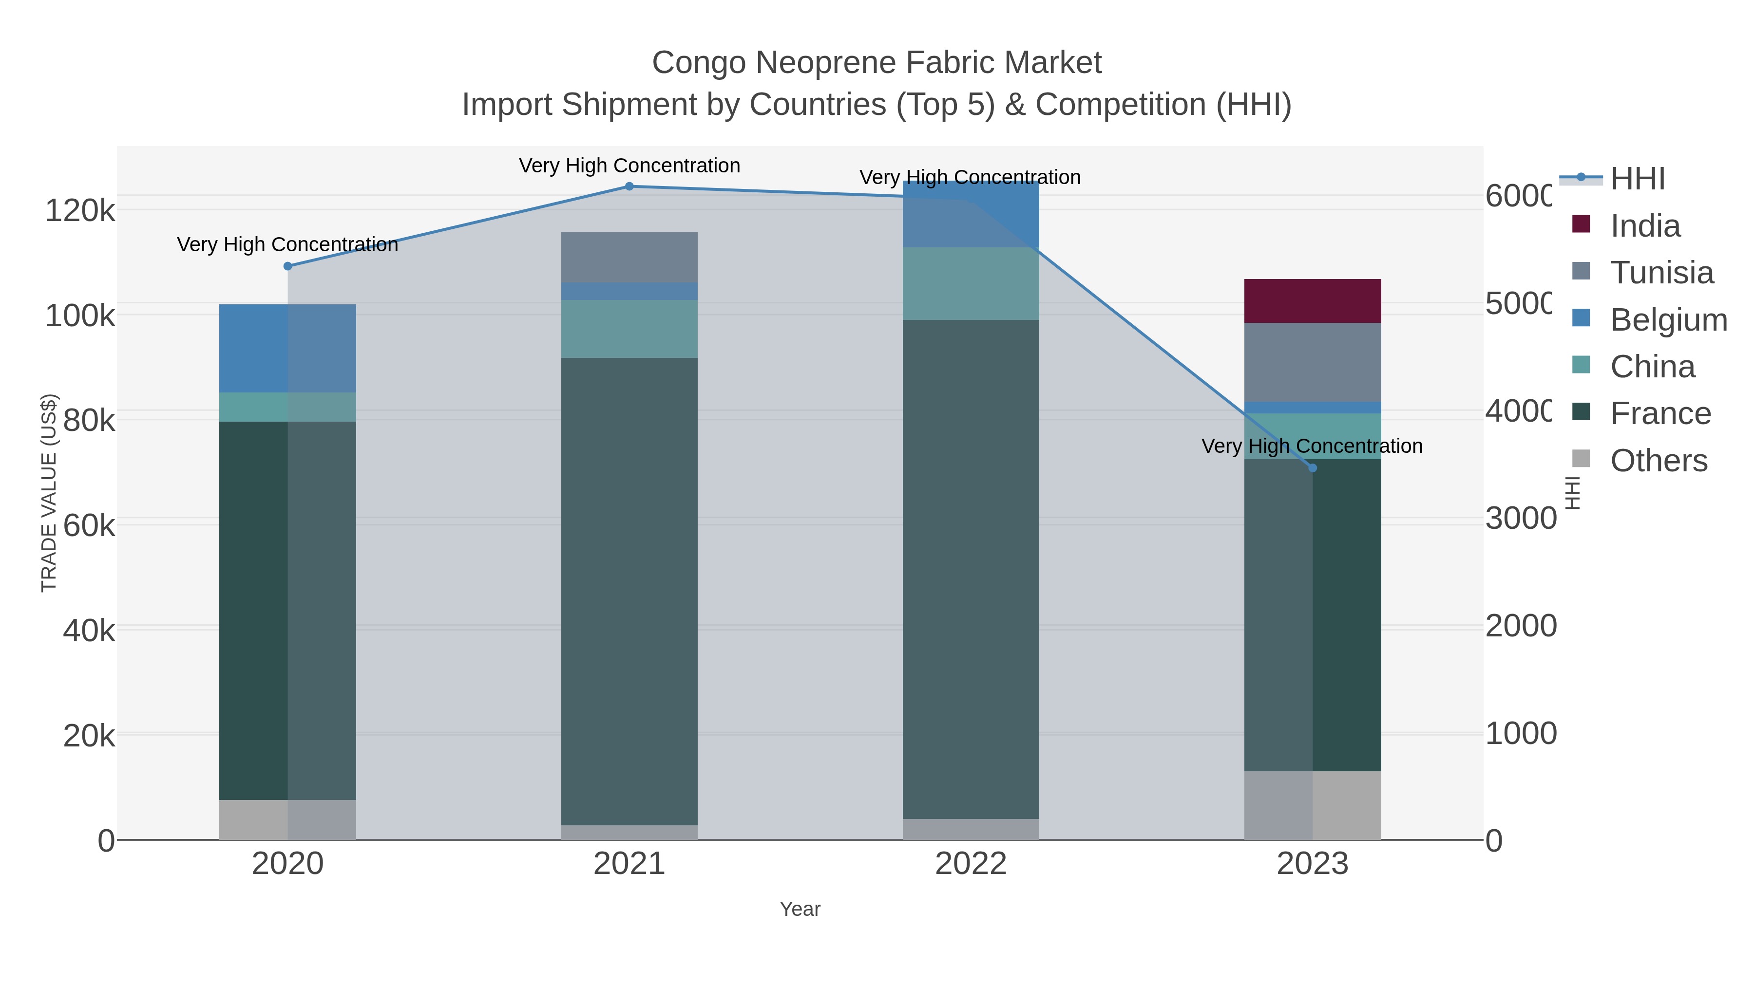Screen dimensions: 1754x986
Task: Toggle the France legend entry
Action: (1641, 413)
